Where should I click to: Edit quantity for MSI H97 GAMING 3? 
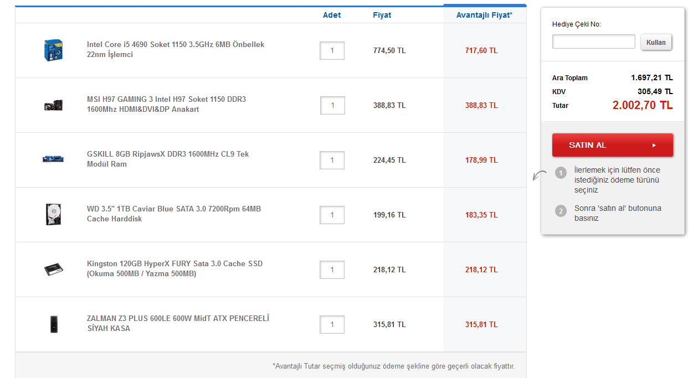pyautogui.click(x=332, y=106)
